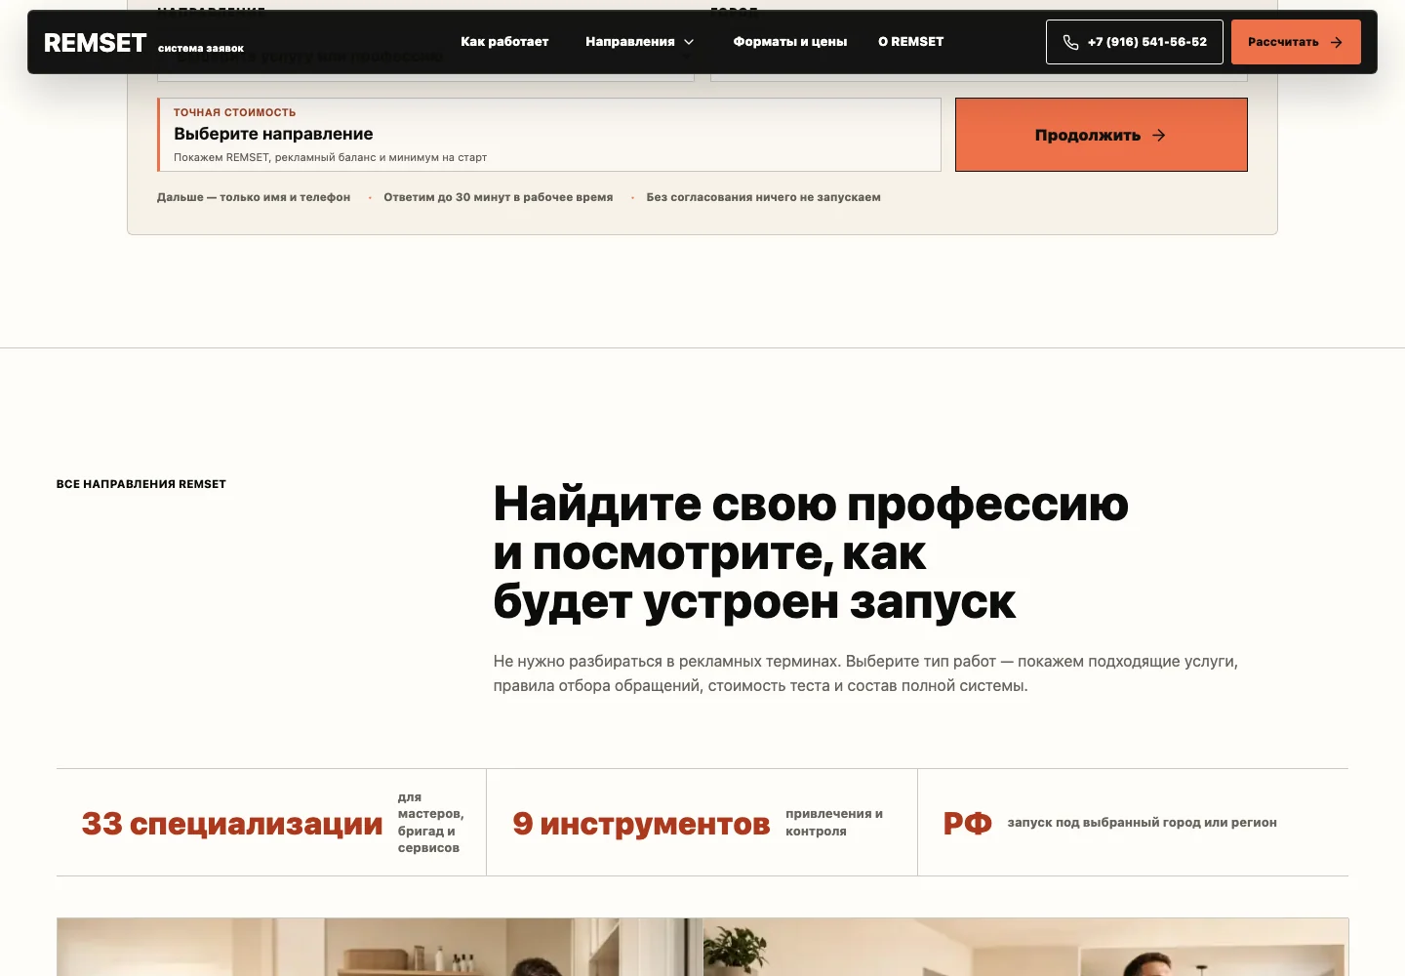Click the "РФ" stat label
The image size is (1405, 976).
tap(967, 823)
